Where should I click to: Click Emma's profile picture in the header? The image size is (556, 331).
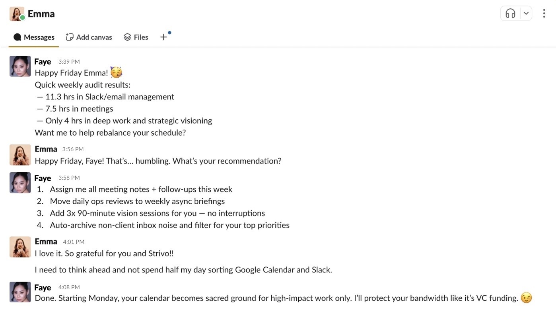point(17,14)
